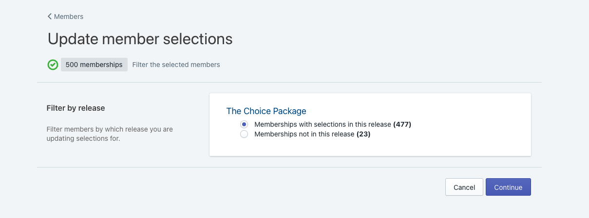Image resolution: width=589 pixels, height=218 pixels.
Task: Click the back chevron icon beside Members
Action: [50, 17]
